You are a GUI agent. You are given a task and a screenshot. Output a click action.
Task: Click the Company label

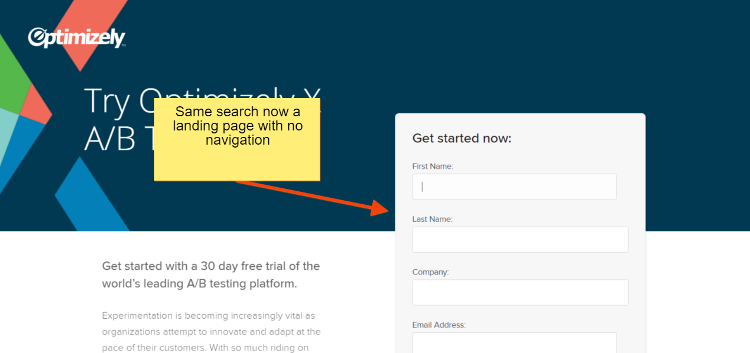click(x=431, y=272)
